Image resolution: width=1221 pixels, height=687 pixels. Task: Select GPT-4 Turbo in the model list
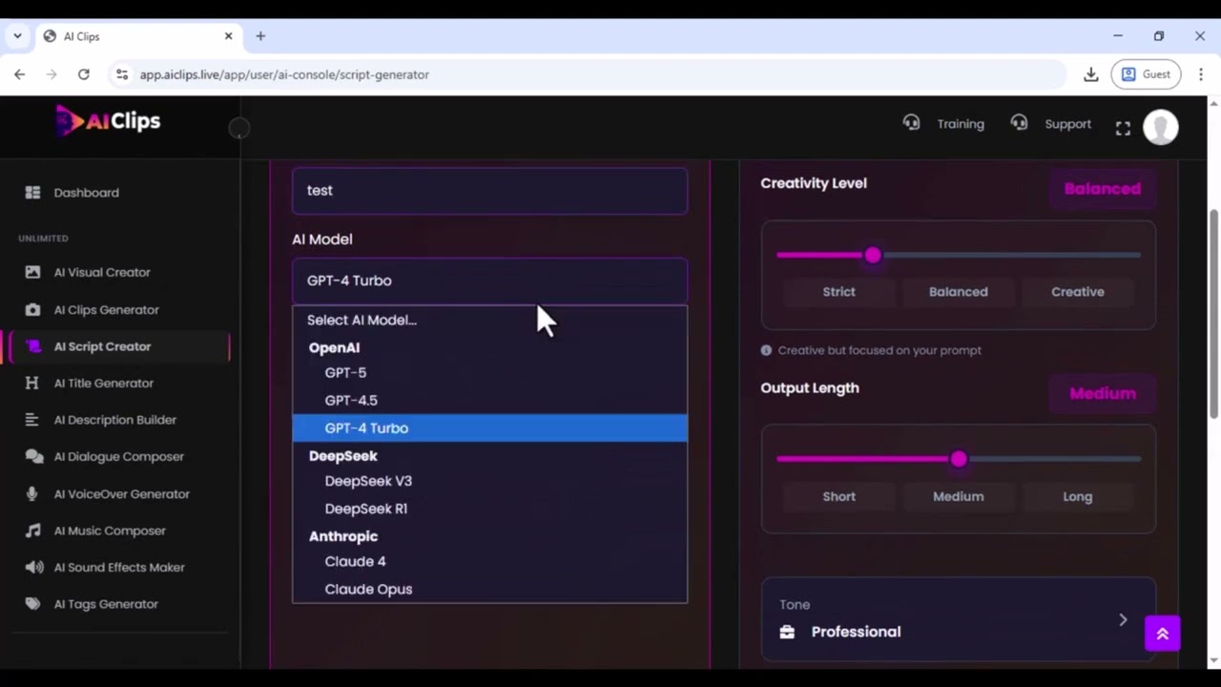[x=489, y=427]
